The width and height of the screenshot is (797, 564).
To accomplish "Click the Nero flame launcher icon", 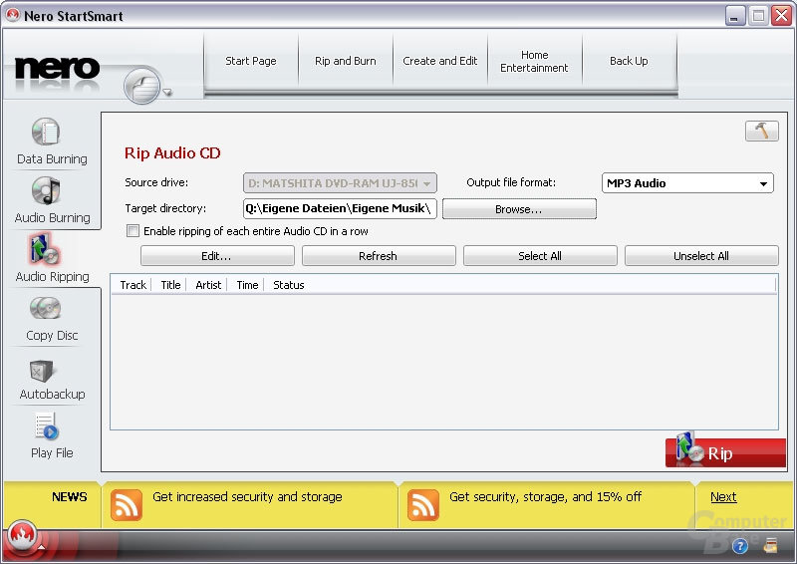I will (x=21, y=535).
